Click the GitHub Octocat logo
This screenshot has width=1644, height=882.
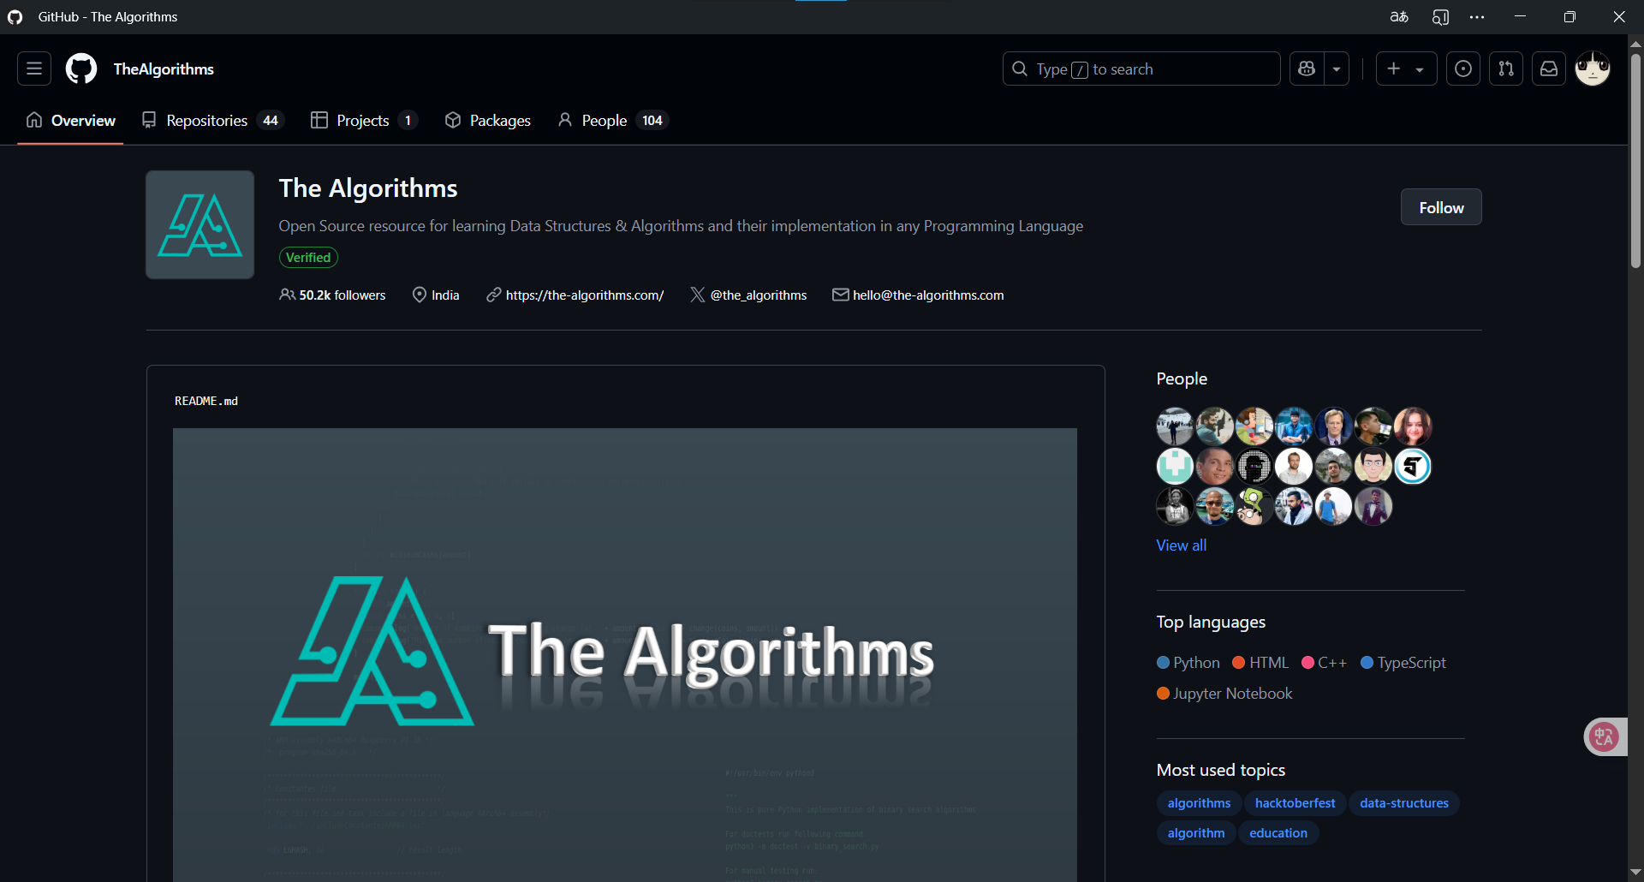(x=81, y=69)
